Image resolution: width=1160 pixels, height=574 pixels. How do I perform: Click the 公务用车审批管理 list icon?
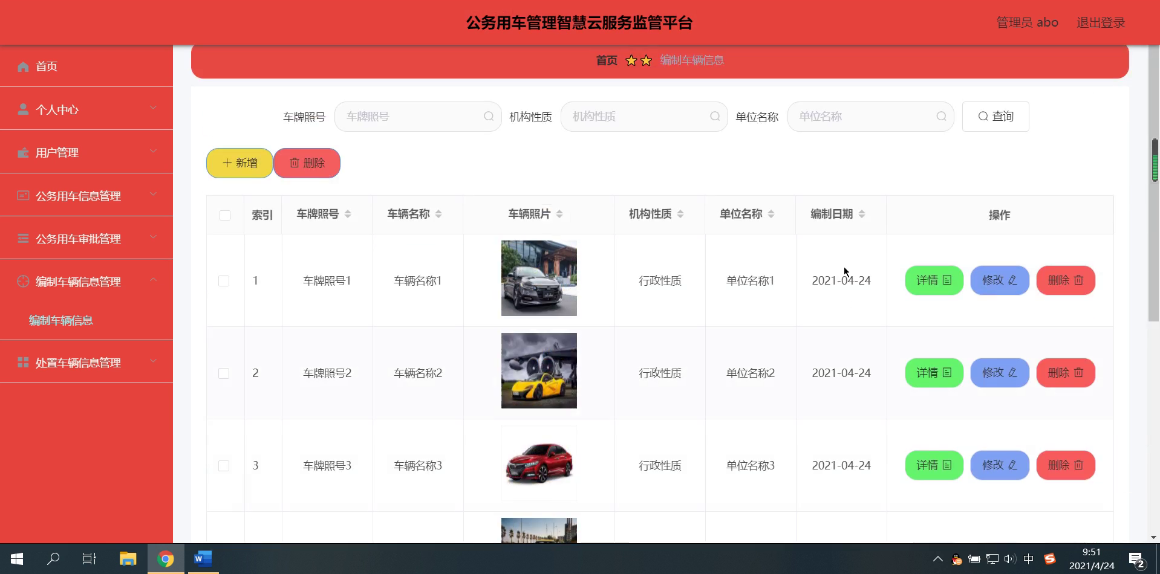(x=23, y=238)
